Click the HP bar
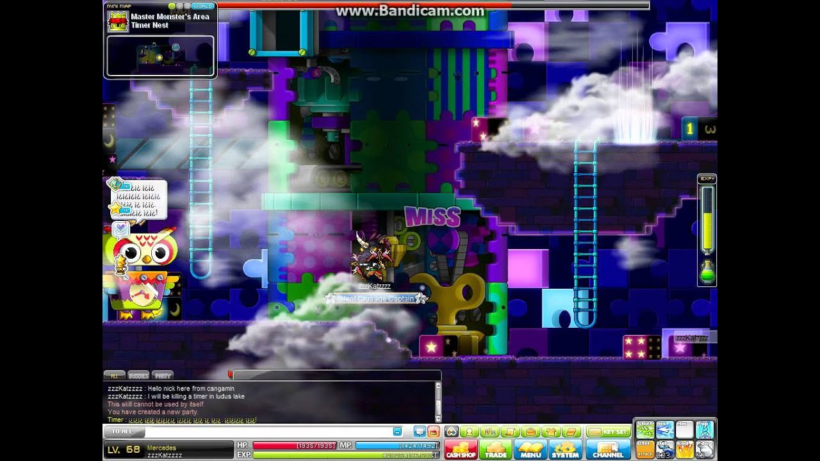The width and height of the screenshot is (820, 461). point(295,445)
